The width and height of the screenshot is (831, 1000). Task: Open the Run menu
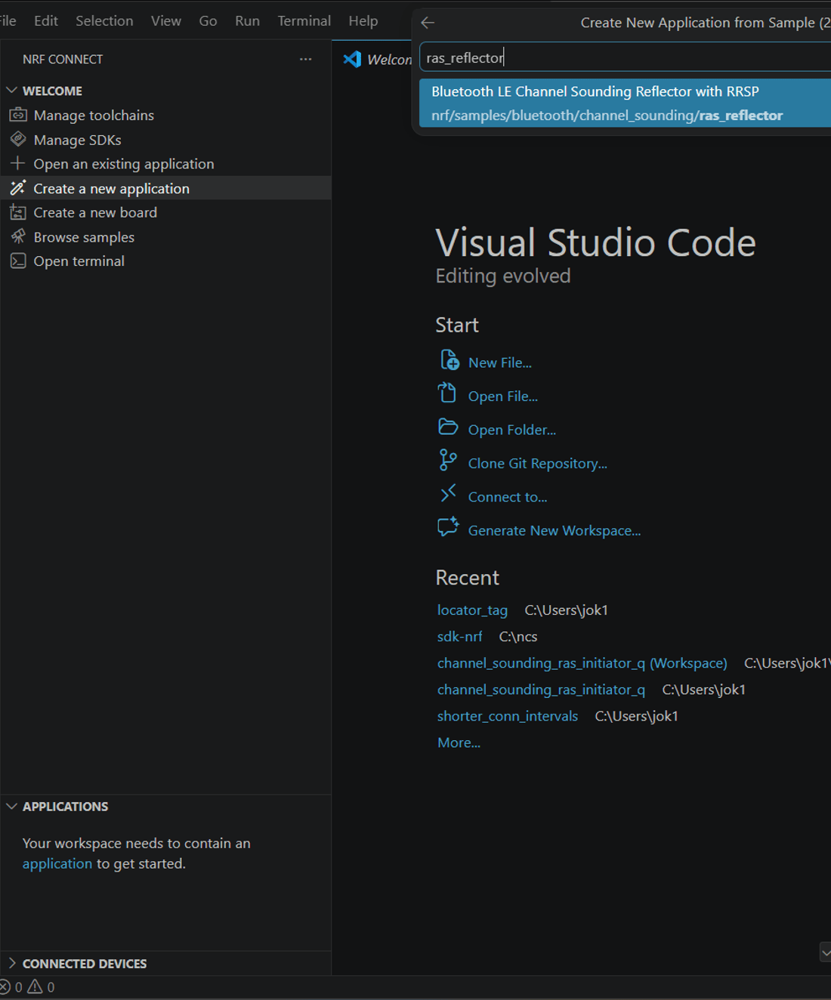(x=247, y=20)
